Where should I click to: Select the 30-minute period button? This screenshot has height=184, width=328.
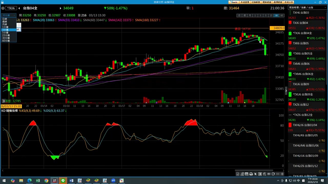[276, 16]
